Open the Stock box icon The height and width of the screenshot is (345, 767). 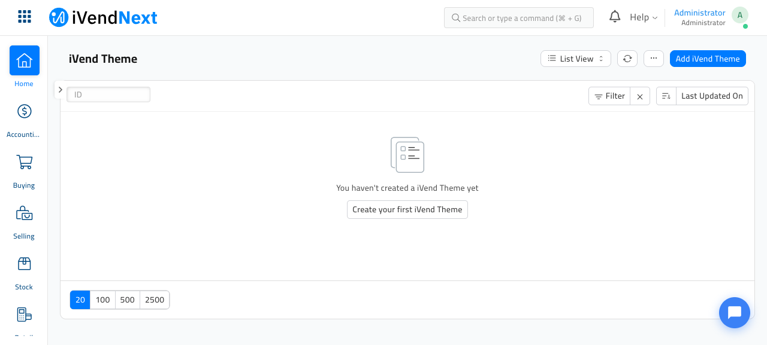pos(24,264)
